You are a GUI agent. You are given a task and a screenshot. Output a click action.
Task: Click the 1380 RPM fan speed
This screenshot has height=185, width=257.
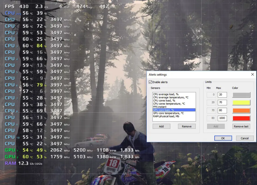(107, 157)
